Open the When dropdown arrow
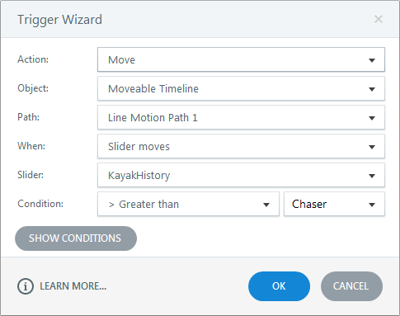The height and width of the screenshot is (316, 400). pyautogui.click(x=372, y=147)
